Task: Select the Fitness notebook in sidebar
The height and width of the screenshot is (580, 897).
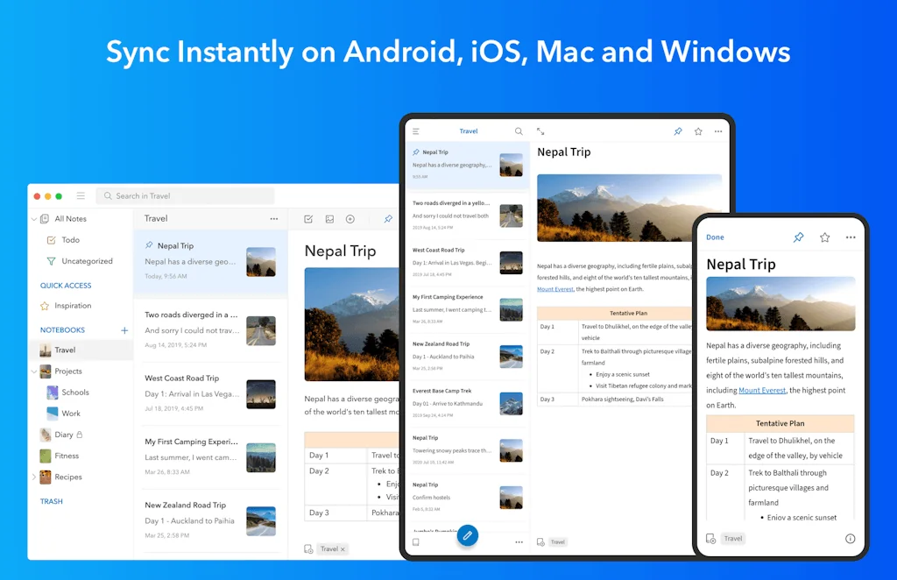Action: (67, 456)
